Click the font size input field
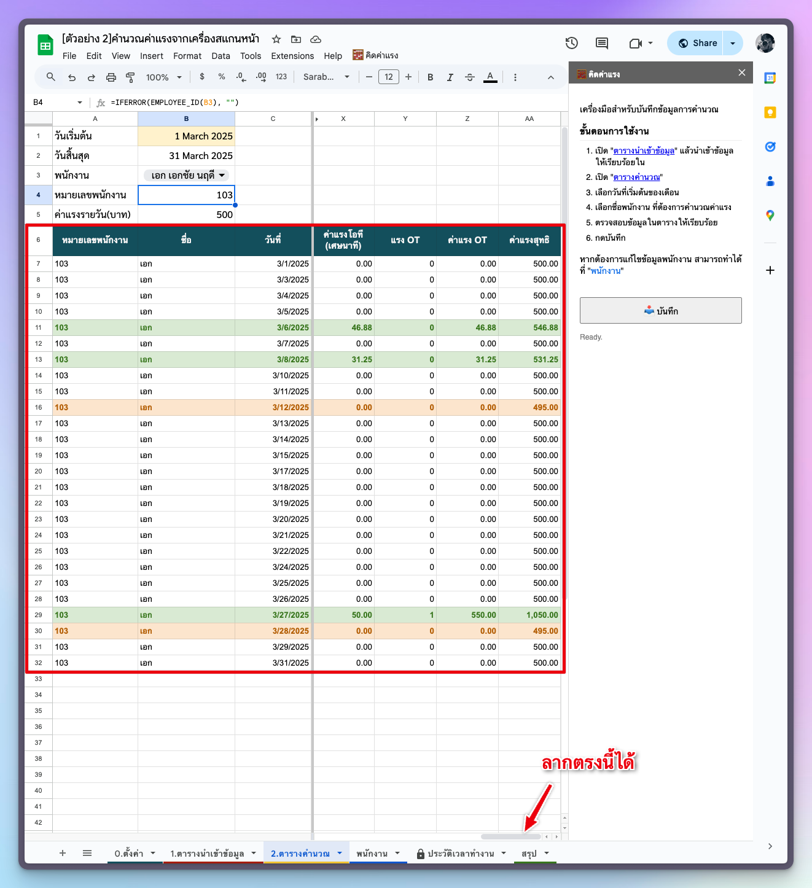The height and width of the screenshot is (888, 812). pos(388,77)
